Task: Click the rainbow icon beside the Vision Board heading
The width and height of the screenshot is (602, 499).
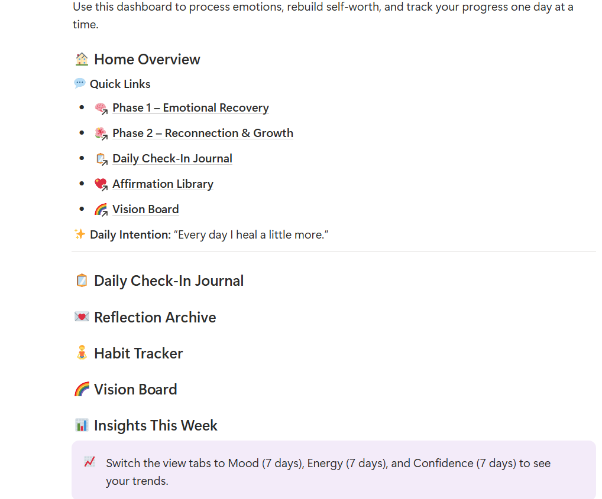Action: 82,389
